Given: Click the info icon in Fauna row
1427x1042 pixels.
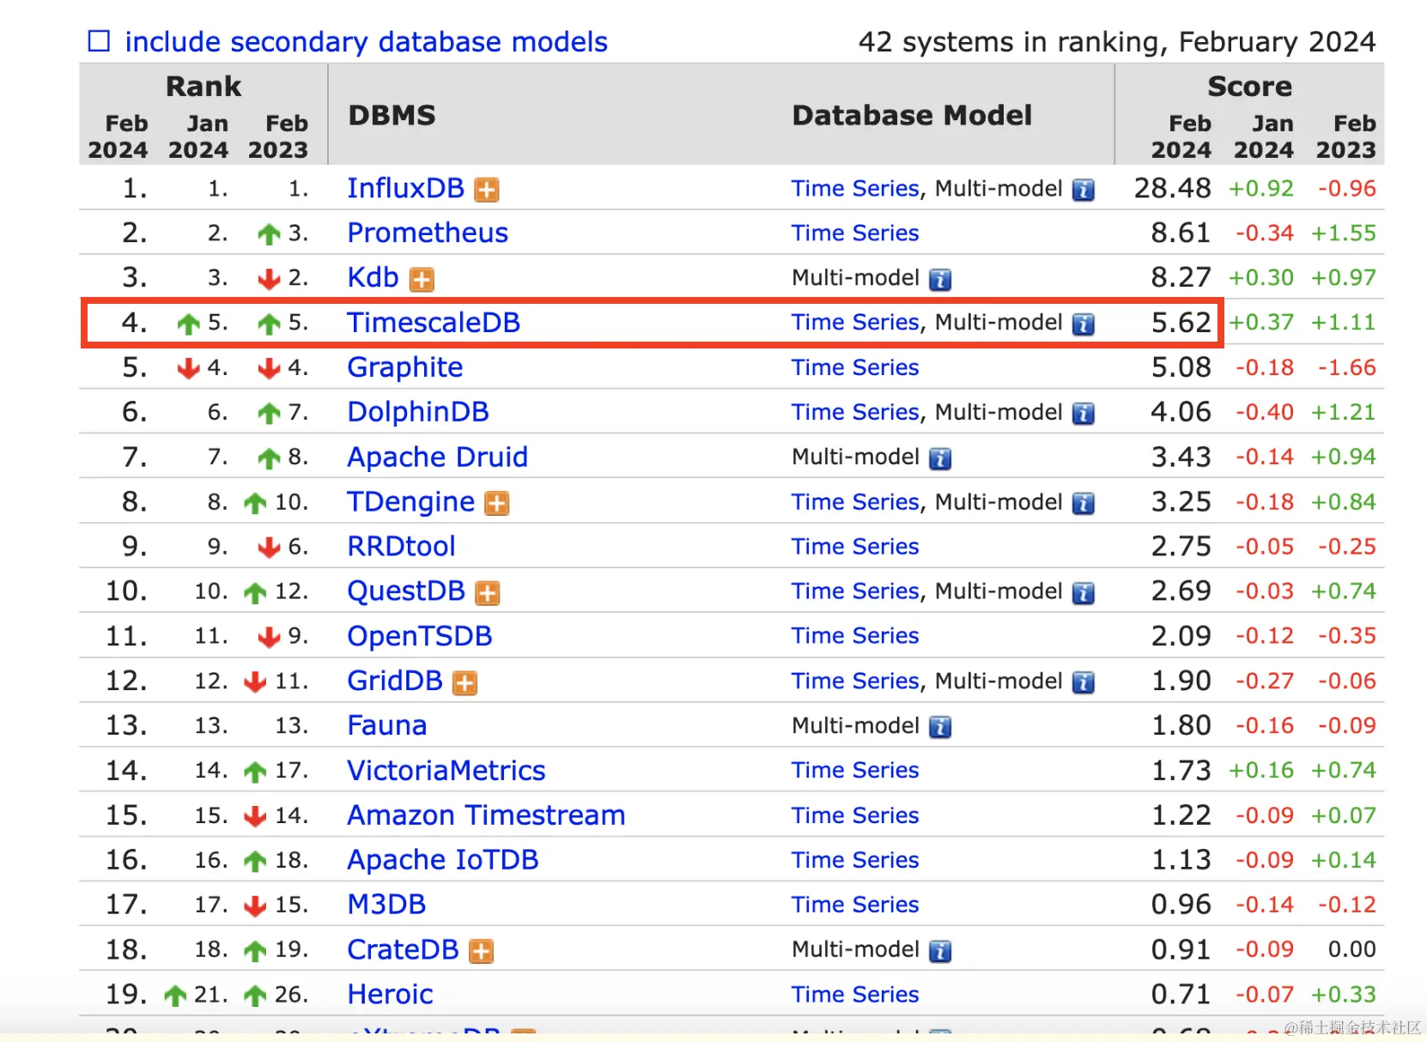Looking at the screenshot, I should tap(940, 727).
